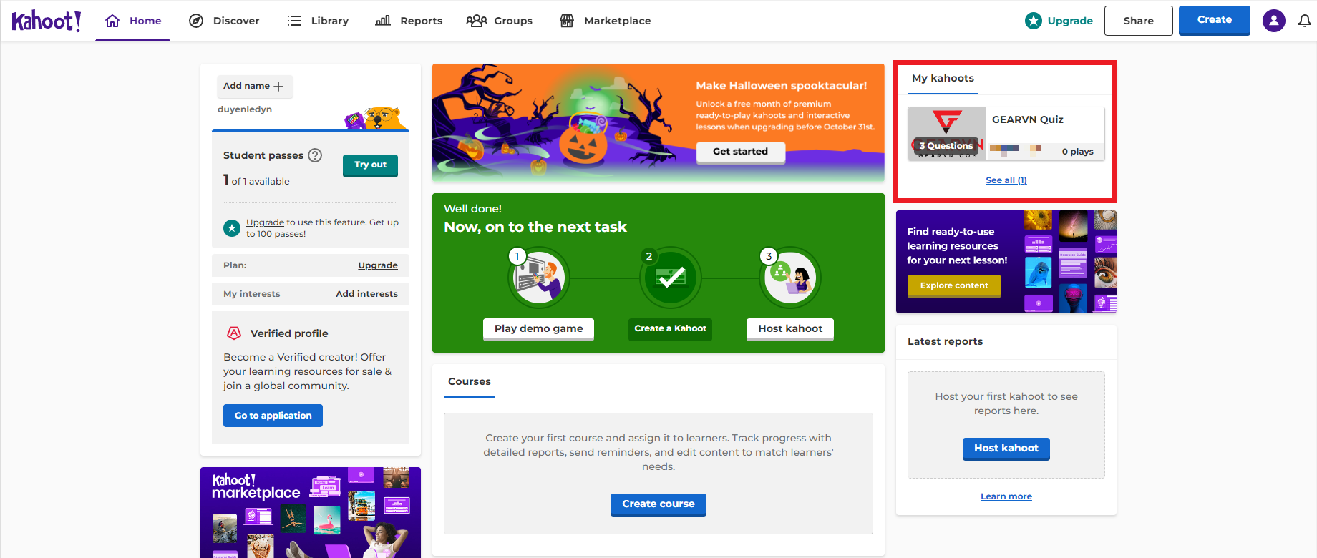Click the Host kahoot task button
Image resolution: width=1317 pixels, height=558 pixels.
point(790,328)
